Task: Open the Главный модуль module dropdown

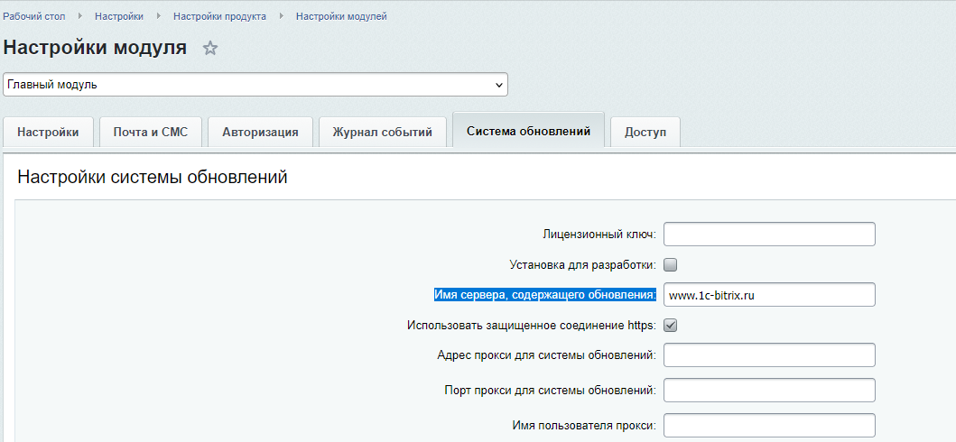Action: pos(255,85)
